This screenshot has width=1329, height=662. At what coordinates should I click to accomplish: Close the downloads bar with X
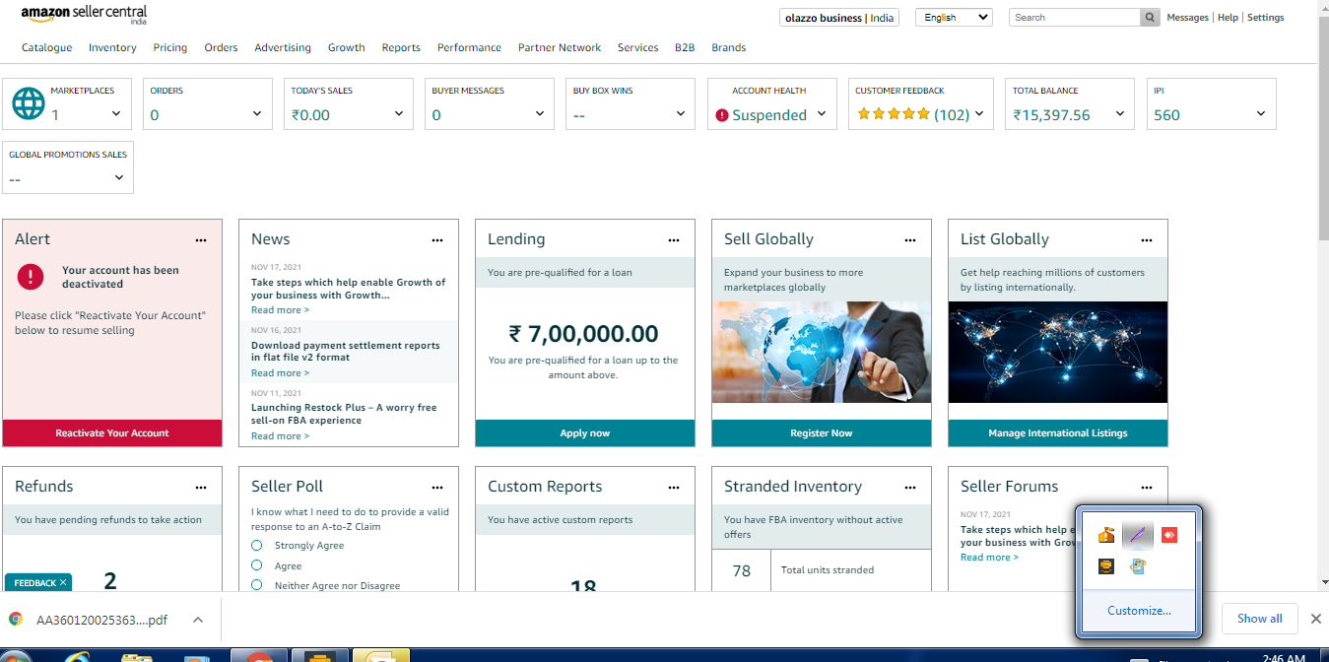1315,619
